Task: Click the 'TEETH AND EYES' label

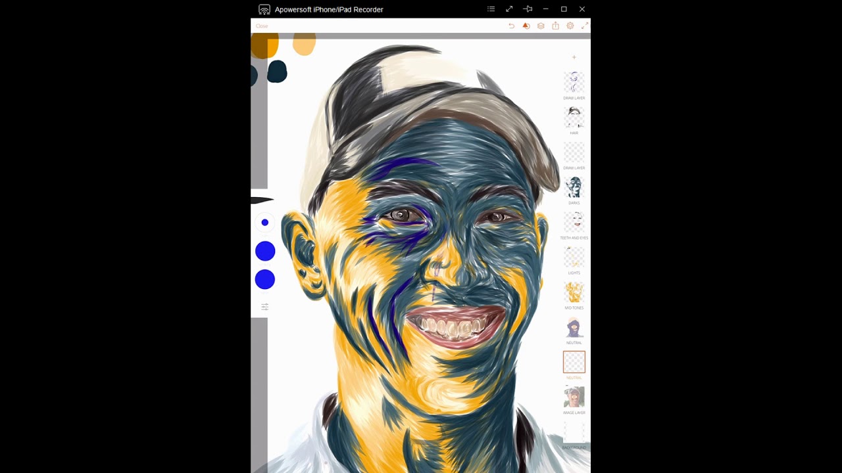Action: (574, 238)
